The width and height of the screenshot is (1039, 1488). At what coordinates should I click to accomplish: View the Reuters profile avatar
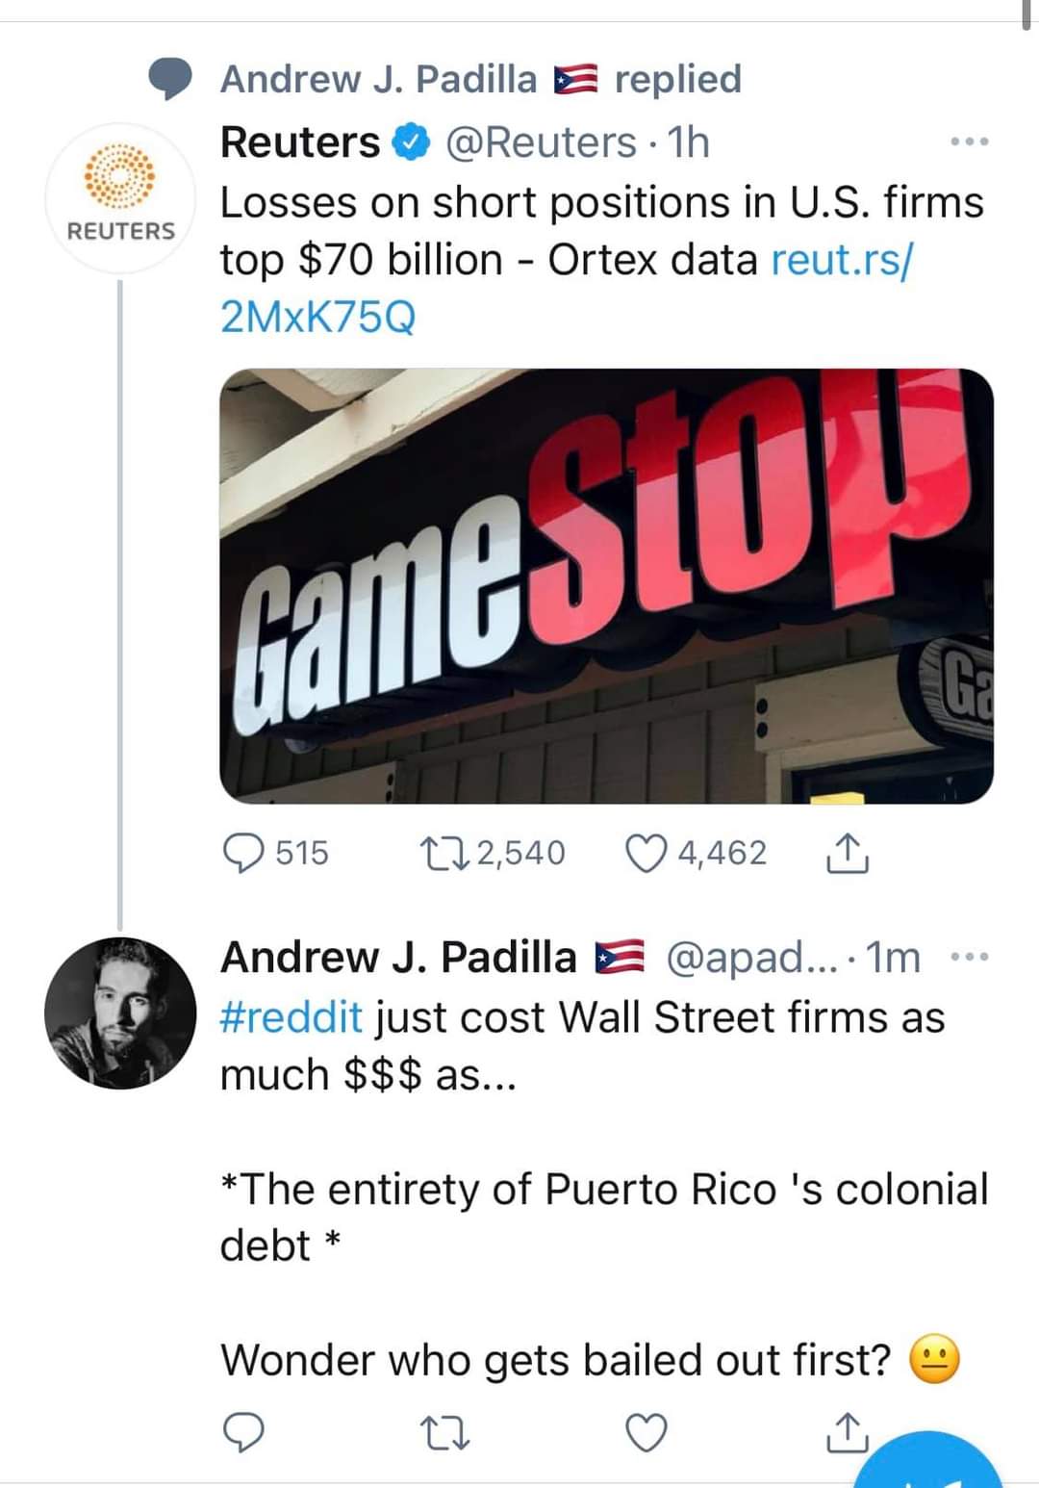(x=120, y=197)
